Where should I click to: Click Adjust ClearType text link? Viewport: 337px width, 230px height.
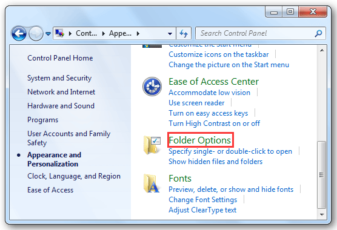point(202,210)
